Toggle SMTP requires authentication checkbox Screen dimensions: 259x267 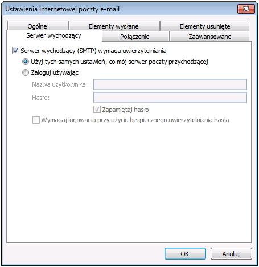15,51
